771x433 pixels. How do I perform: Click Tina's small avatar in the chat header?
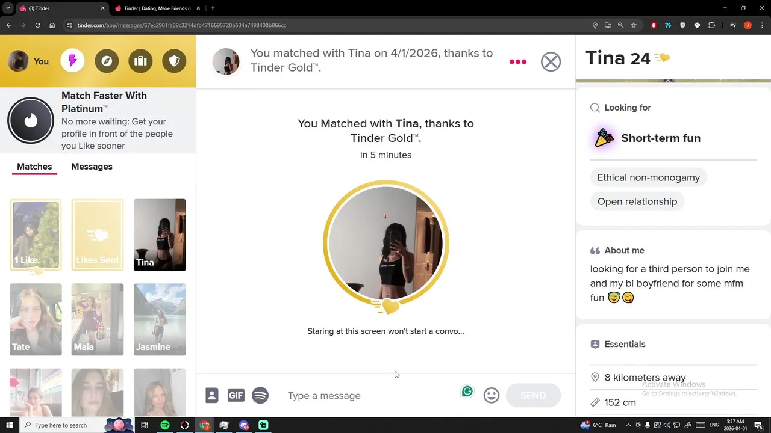[226, 61]
